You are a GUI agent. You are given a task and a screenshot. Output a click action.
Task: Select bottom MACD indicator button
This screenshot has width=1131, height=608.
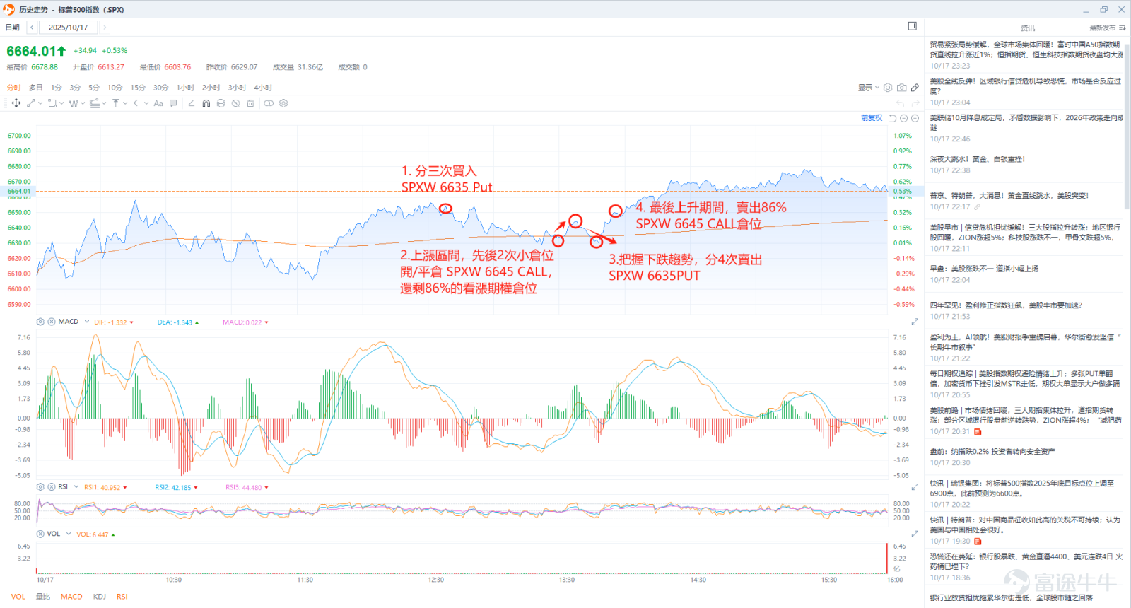pyautogui.click(x=71, y=597)
